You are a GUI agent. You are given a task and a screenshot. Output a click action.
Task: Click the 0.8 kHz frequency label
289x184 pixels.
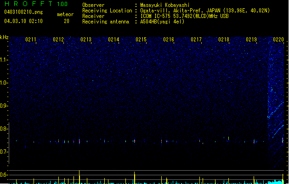(4, 129)
